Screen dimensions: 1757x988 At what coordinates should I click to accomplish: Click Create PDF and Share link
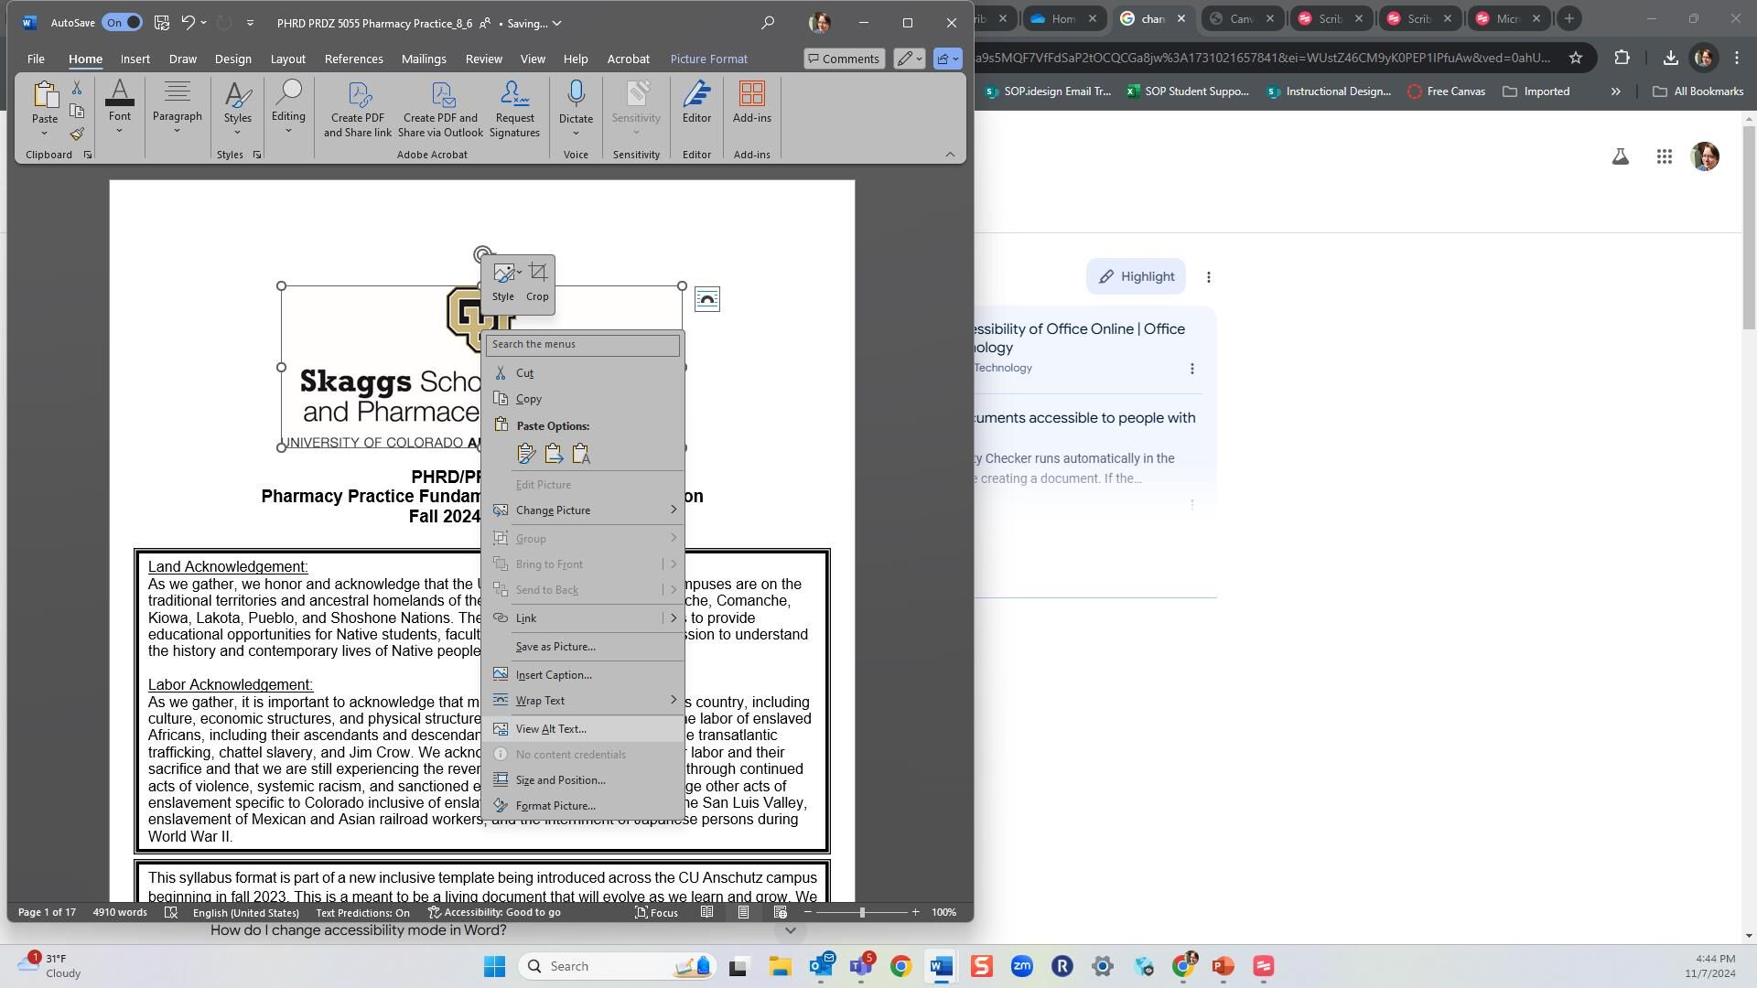(358, 109)
